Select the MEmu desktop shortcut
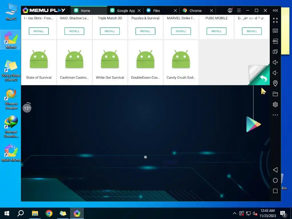The height and width of the screenshot is (219, 292). point(11,40)
